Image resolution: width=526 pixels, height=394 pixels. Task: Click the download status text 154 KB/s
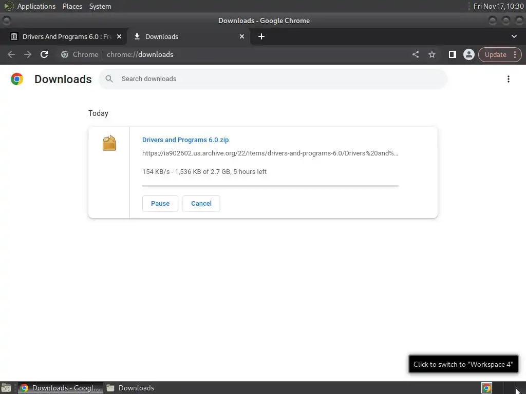point(204,172)
